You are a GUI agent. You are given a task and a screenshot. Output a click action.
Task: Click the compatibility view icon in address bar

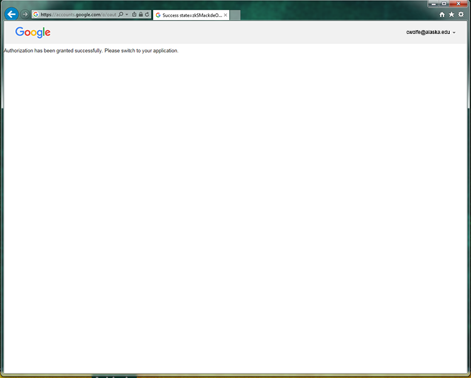pos(134,14)
